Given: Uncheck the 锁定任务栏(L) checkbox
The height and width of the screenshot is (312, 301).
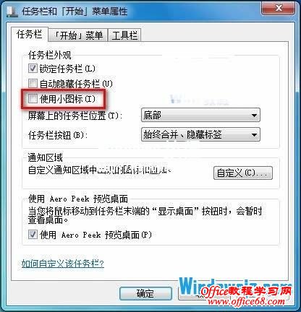Looking at the screenshot, I should 33,69.
